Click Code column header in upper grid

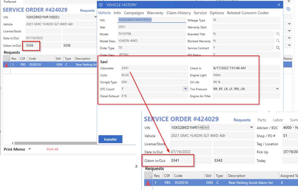pos(41,59)
